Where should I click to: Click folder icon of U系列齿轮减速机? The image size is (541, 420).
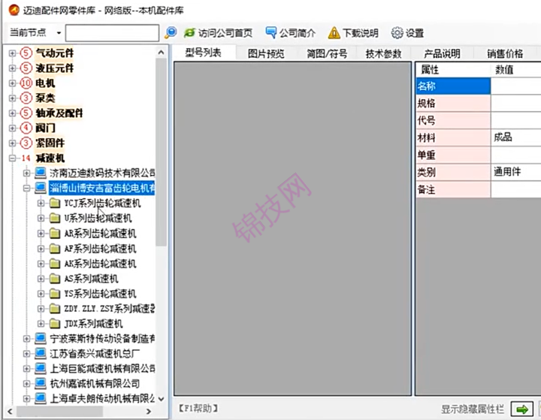click(55, 218)
